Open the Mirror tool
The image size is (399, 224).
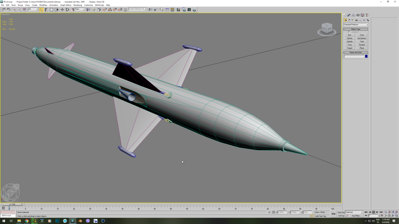click(x=150, y=10)
